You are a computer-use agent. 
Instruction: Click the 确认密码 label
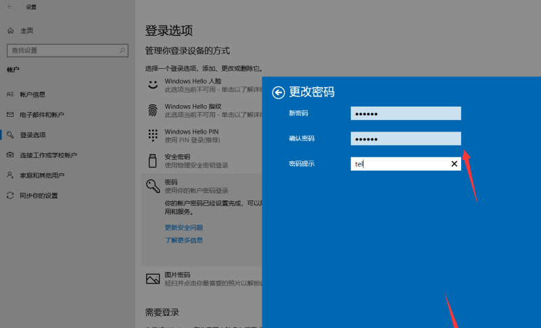coord(302,138)
